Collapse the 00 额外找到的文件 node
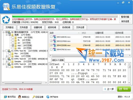This screenshot has width=133, height=100. pos(3,32)
